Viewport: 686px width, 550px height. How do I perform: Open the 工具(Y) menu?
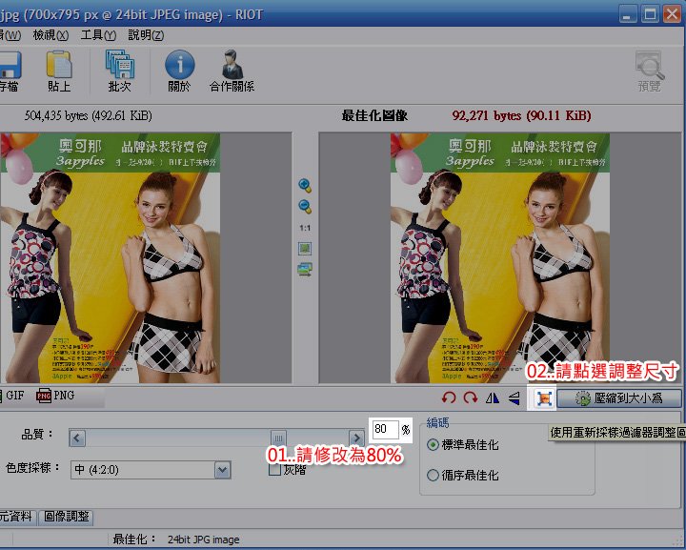(98, 35)
